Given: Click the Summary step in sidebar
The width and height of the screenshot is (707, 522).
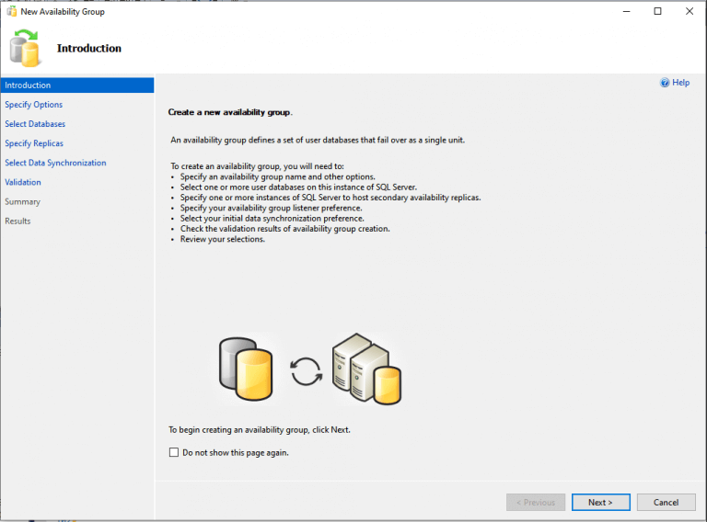Looking at the screenshot, I should coord(23,201).
